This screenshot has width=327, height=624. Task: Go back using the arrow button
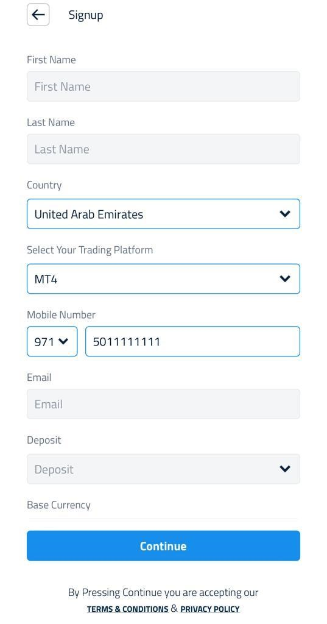click(38, 15)
